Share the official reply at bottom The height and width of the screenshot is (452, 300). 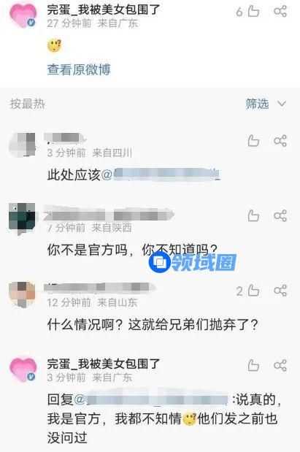point(280,365)
